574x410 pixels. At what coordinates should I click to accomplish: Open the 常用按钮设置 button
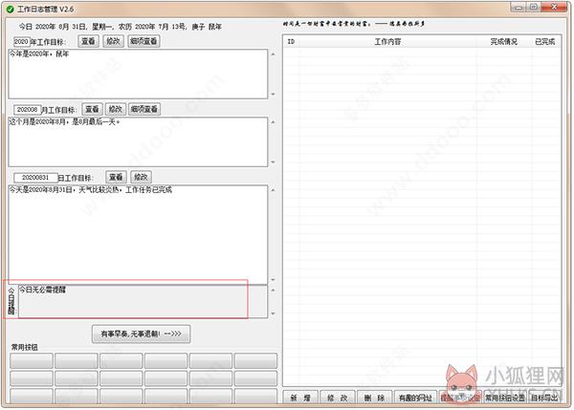505,398
